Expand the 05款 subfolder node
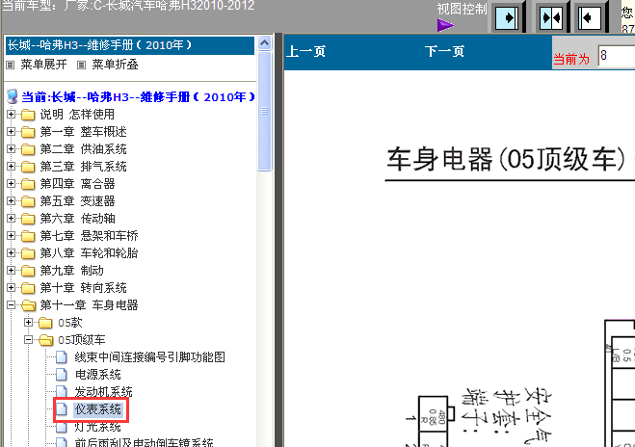Viewport: 635px width, 447px height. point(28,323)
